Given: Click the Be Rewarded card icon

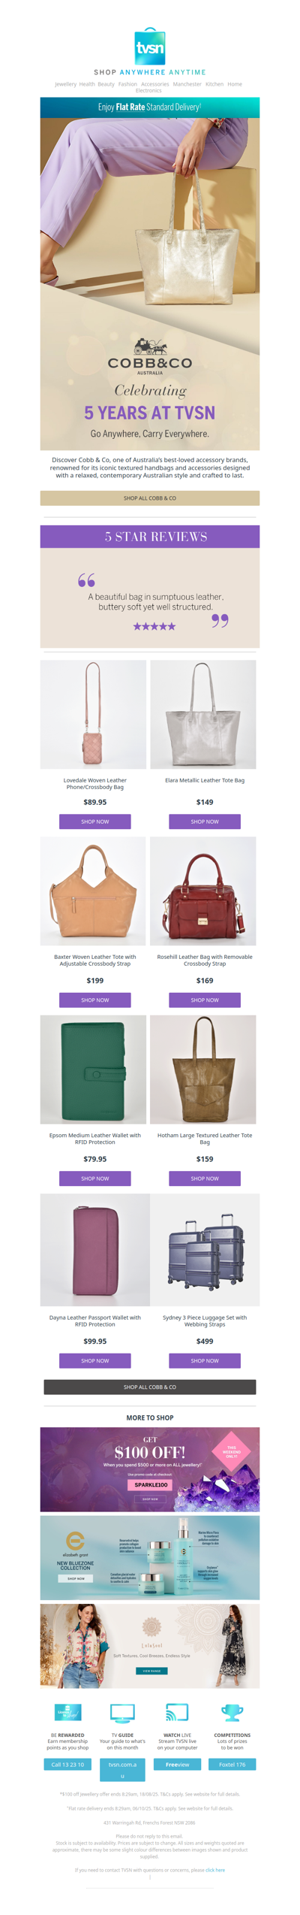Looking at the screenshot, I should [x=67, y=1713].
